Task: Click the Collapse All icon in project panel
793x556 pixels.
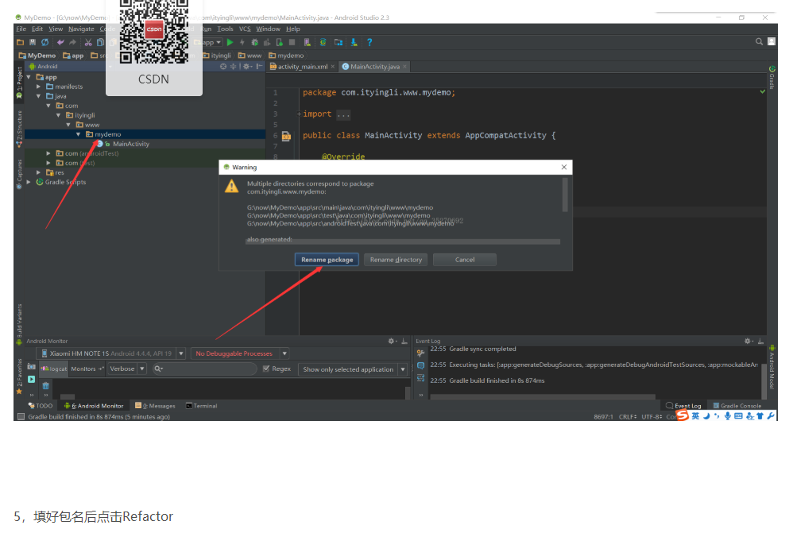Action: pyautogui.click(x=233, y=66)
